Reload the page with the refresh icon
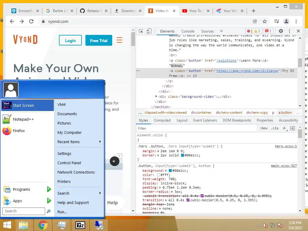Image resolution: width=308 pixels, height=231 pixels. point(31,21)
